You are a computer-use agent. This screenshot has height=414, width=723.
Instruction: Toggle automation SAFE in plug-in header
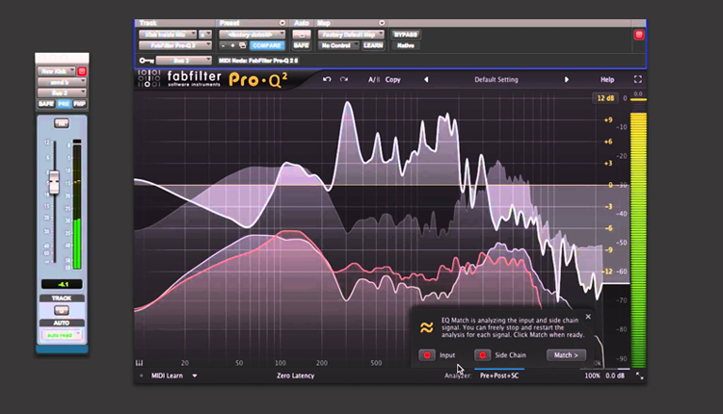tap(302, 45)
